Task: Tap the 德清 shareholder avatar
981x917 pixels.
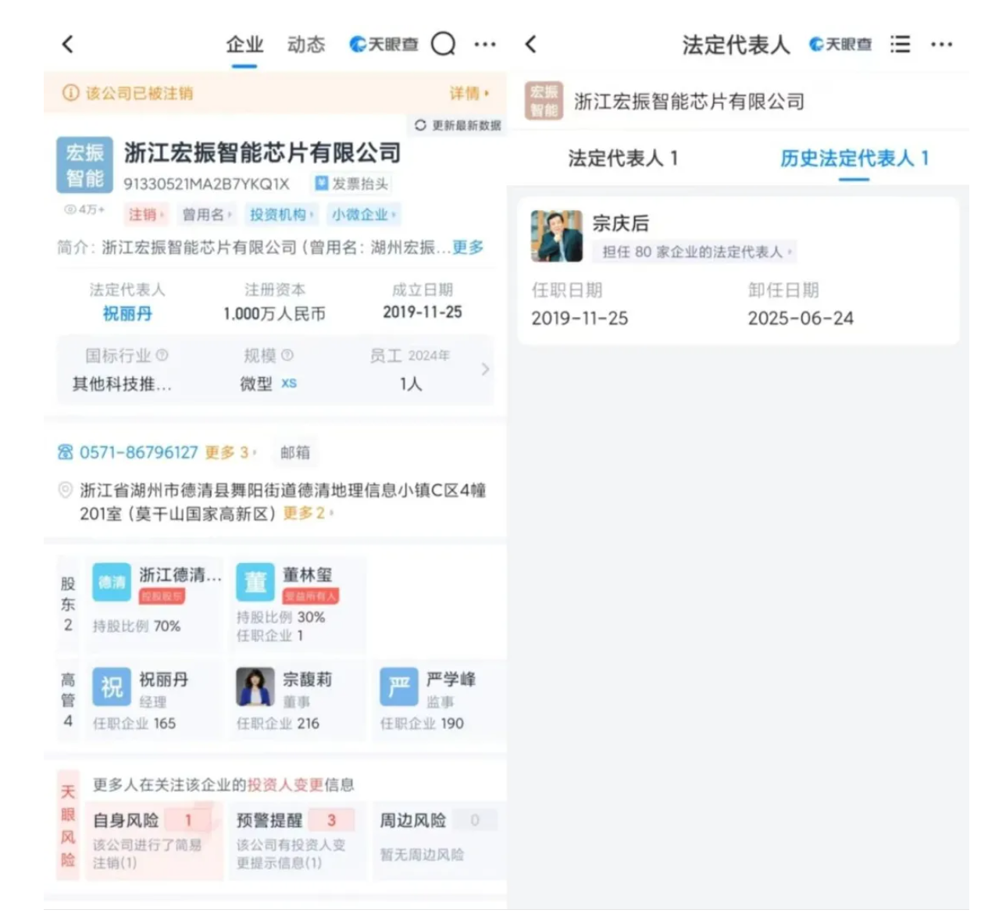Action: click(111, 582)
